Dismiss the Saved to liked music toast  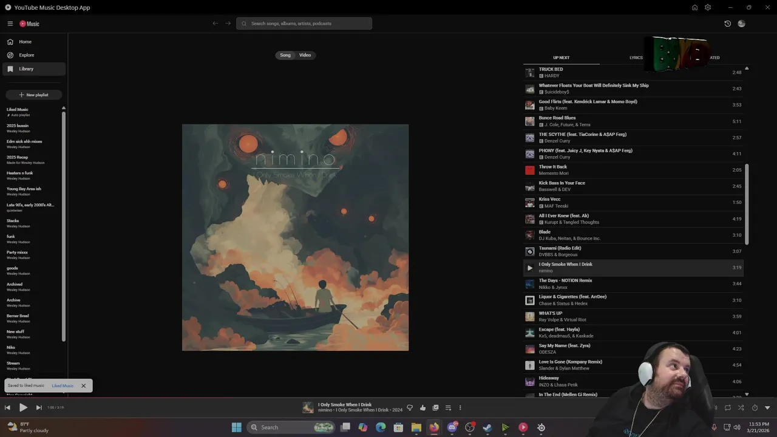pos(84,385)
